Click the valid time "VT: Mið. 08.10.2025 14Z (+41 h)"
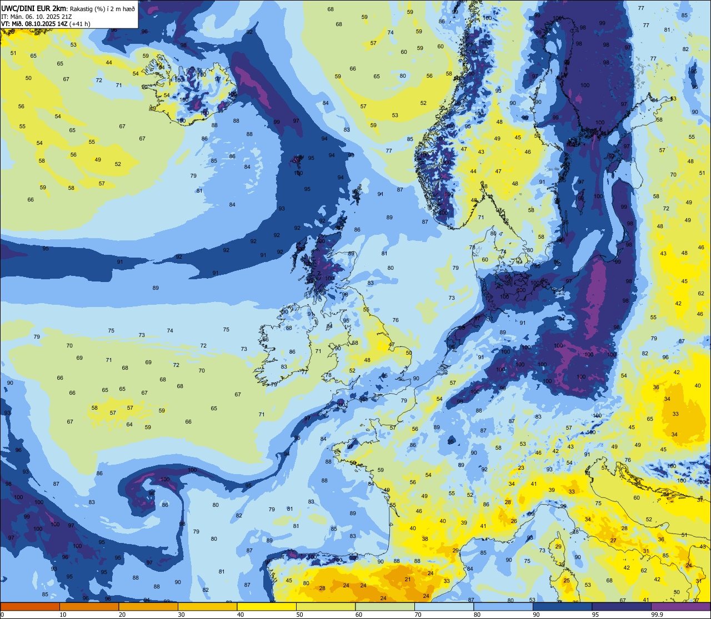711x619 pixels. pos(46,24)
